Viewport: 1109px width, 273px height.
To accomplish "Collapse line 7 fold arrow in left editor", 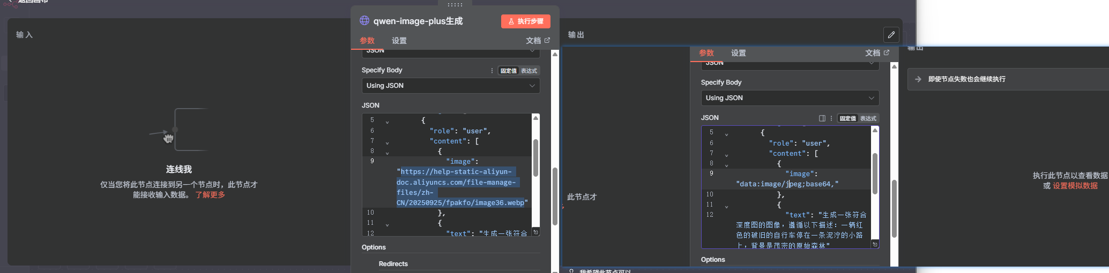I will tap(387, 143).
